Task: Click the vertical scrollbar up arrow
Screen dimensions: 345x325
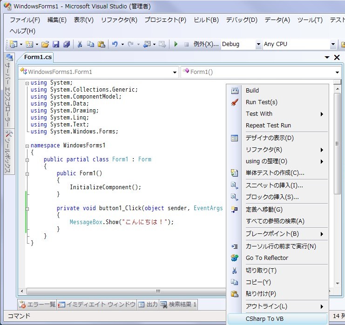Action: (x=337, y=89)
